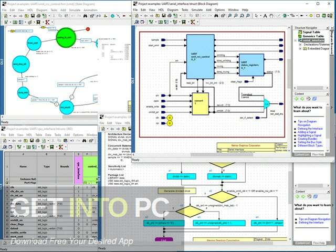Click the left green arrow in Content panel
This screenshot has width=336, height=252.
coord(297,99)
